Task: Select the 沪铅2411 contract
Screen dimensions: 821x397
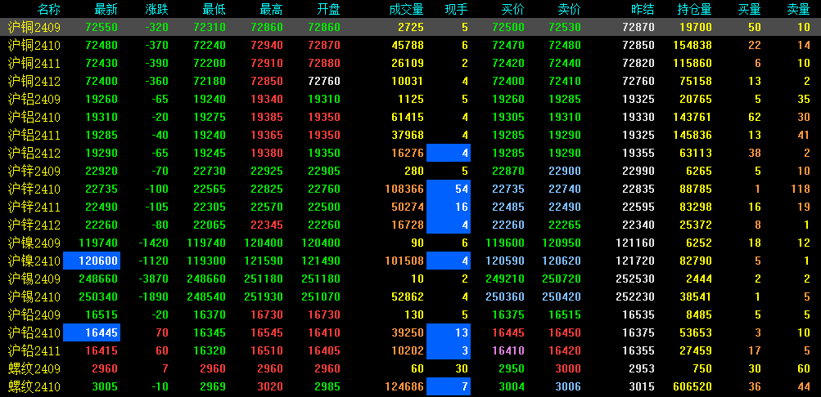Action: coord(34,350)
